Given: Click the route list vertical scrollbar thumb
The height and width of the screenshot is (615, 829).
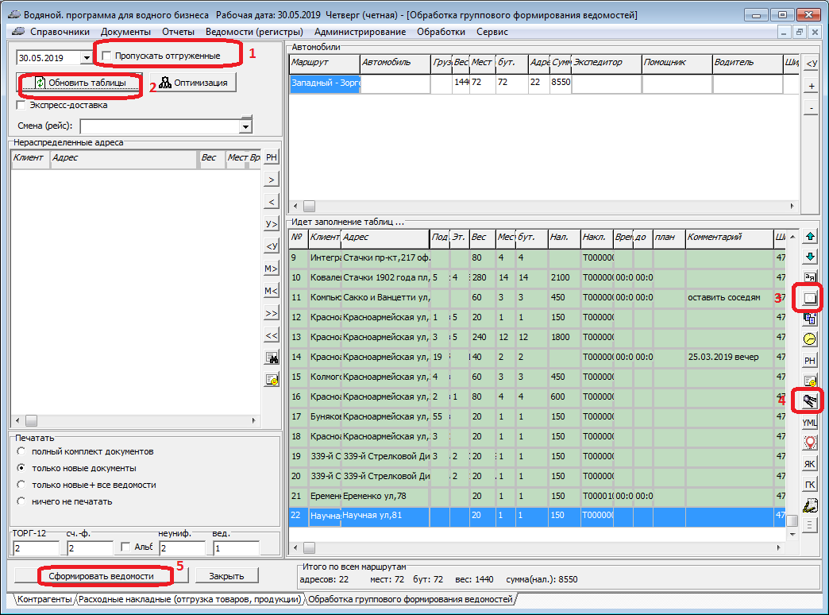Looking at the screenshot, I should pyautogui.click(x=792, y=520).
